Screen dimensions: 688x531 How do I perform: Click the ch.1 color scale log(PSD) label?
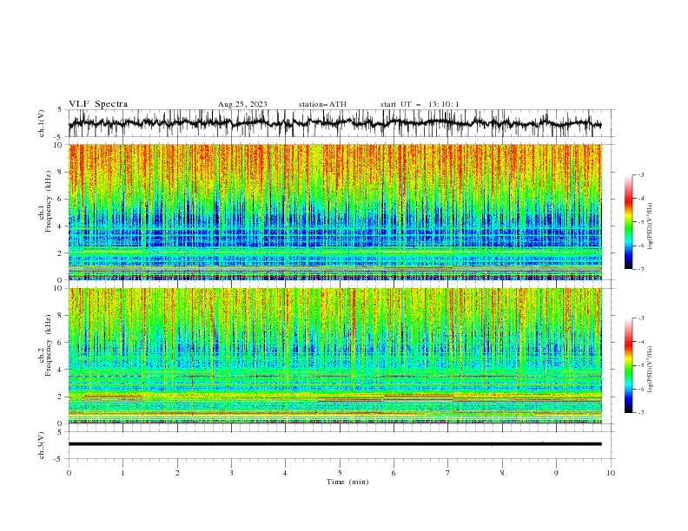(651, 226)
